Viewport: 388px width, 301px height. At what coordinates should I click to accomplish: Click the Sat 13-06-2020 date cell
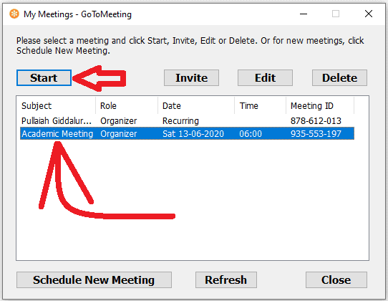(193, 134)
